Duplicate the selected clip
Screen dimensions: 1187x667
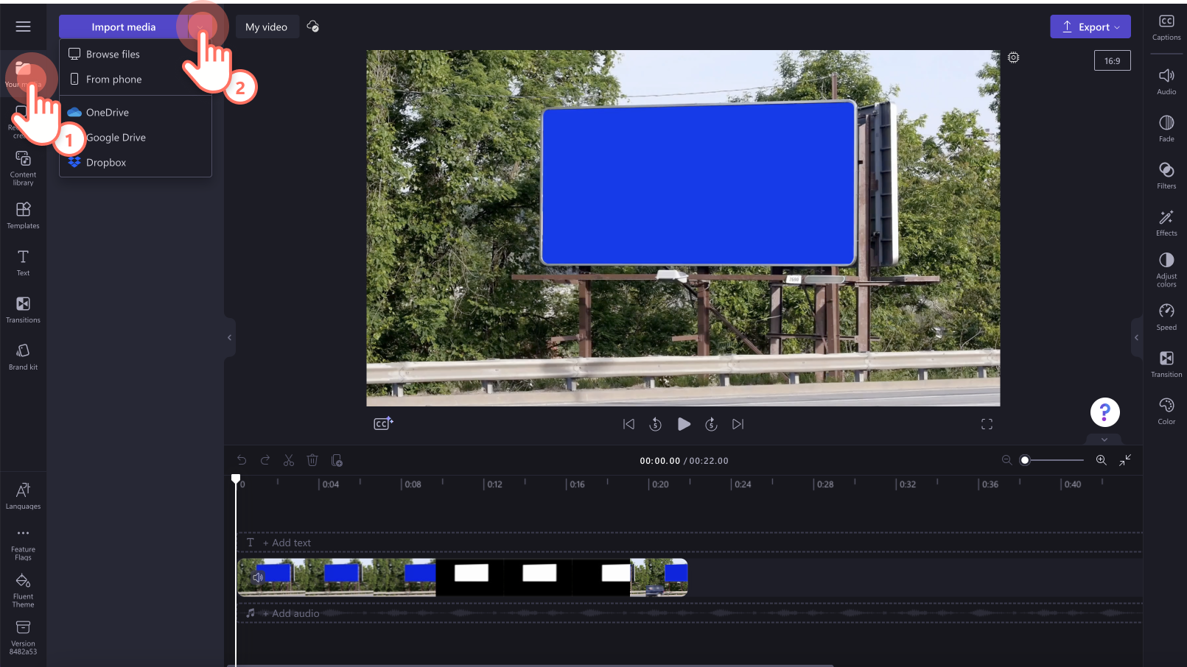tap(337, 460)
